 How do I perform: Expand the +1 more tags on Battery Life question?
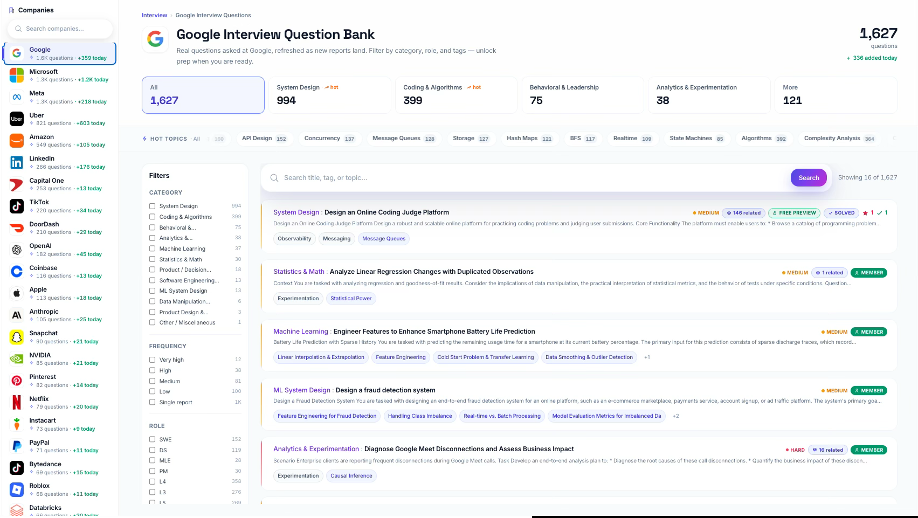[647, 357]
